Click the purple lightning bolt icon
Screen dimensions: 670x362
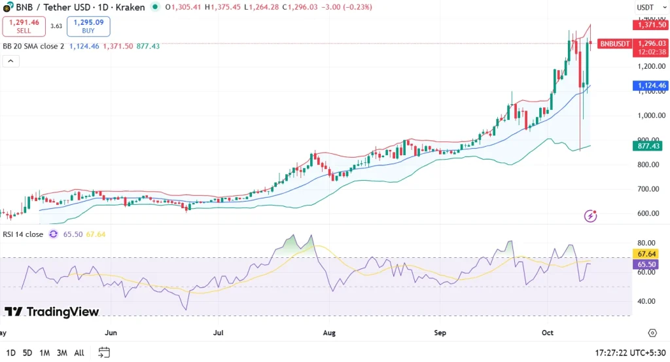tap(591, 215)
